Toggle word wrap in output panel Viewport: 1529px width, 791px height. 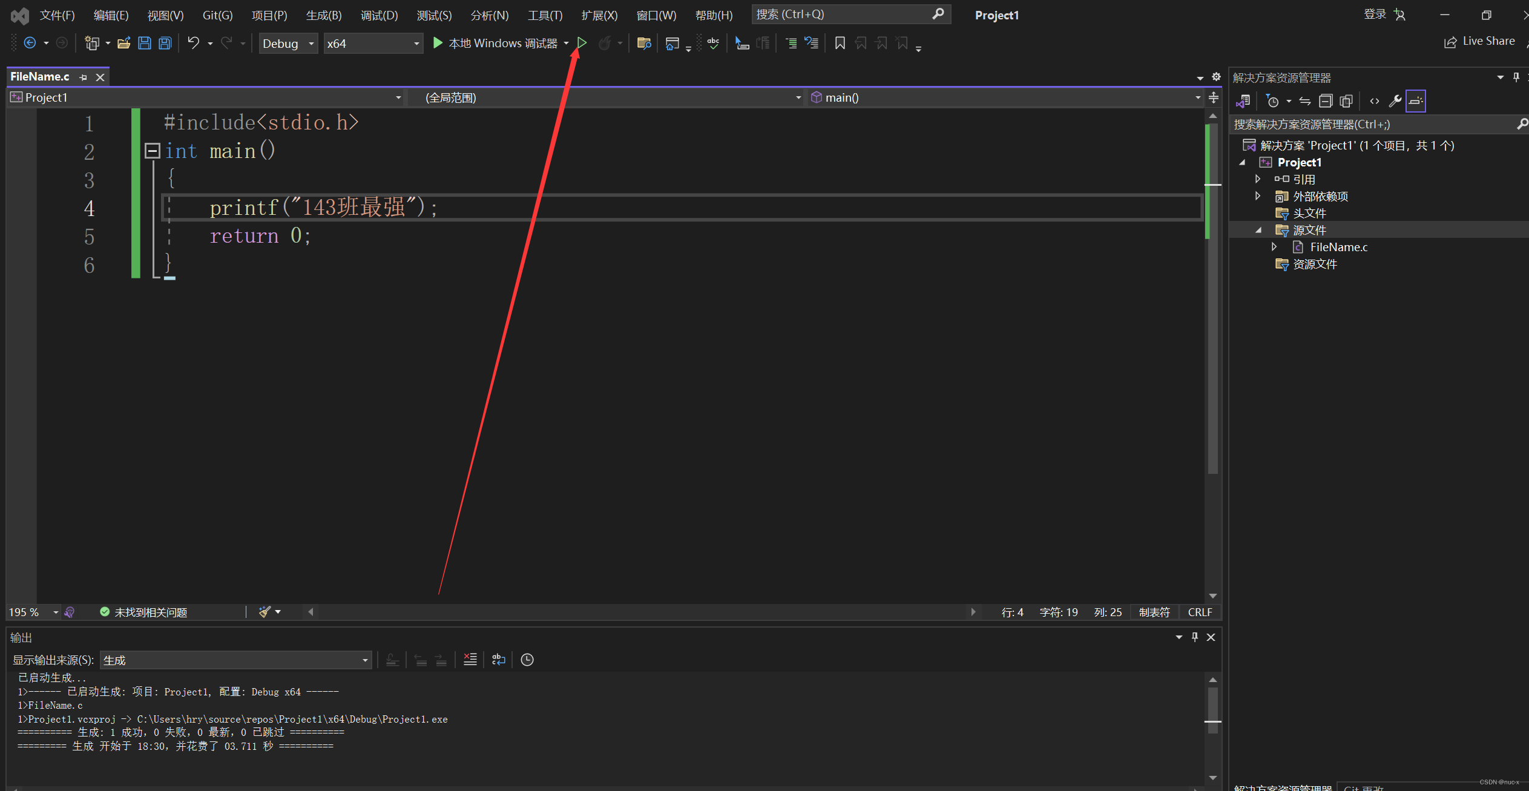click(x=498, y=660)
